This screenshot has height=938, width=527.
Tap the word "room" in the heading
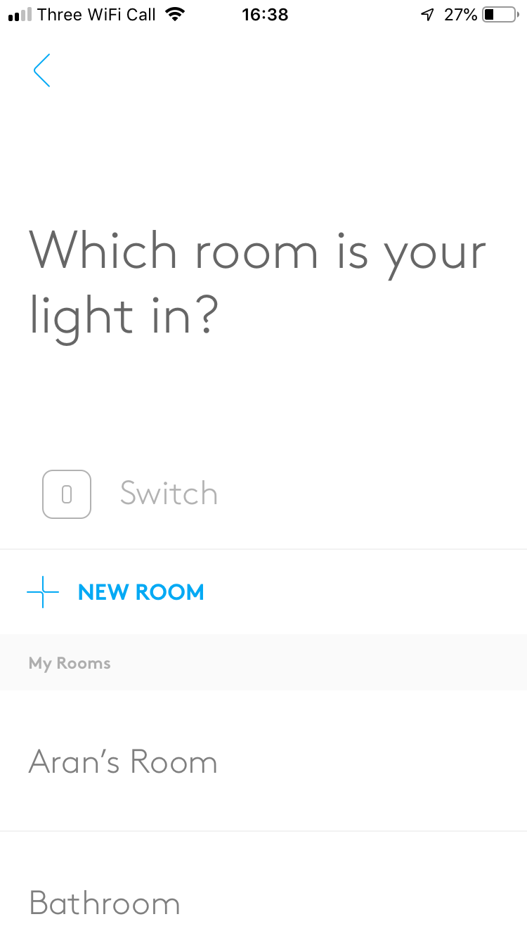[x=256, y=252]
